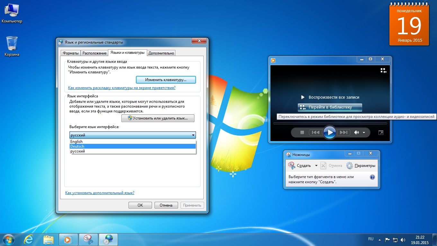Close the Язык и региональные стандарты dialog

point(199,41)
